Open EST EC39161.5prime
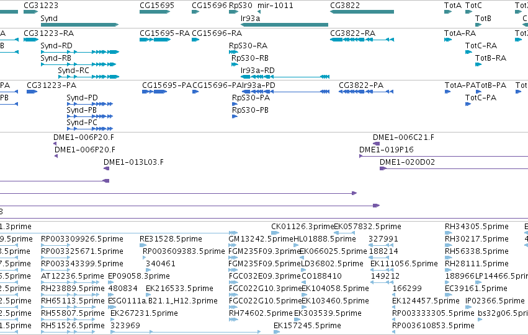The width and height of the screenshot is (528, 335). coord(476,289)
